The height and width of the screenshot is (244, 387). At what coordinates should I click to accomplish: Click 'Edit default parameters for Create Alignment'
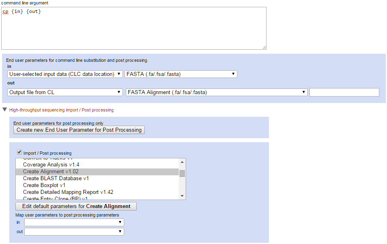(x=76, y=206)
